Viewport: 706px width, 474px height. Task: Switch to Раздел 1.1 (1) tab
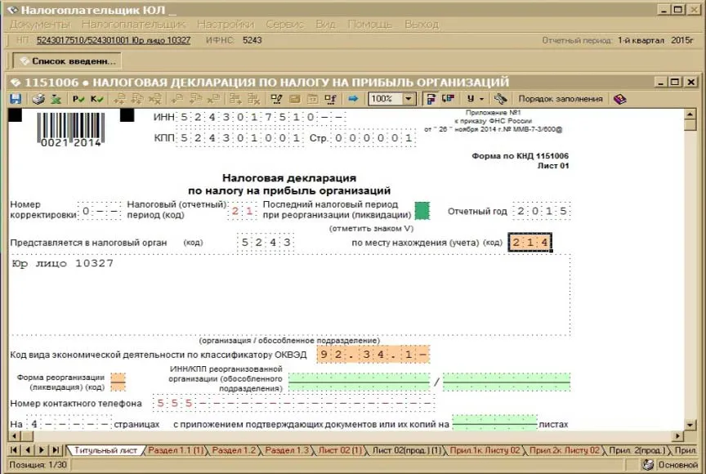pos(176,450)
